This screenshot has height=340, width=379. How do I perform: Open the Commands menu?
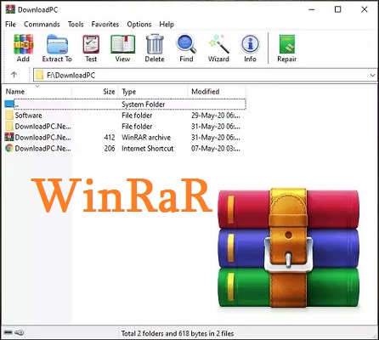42,25
